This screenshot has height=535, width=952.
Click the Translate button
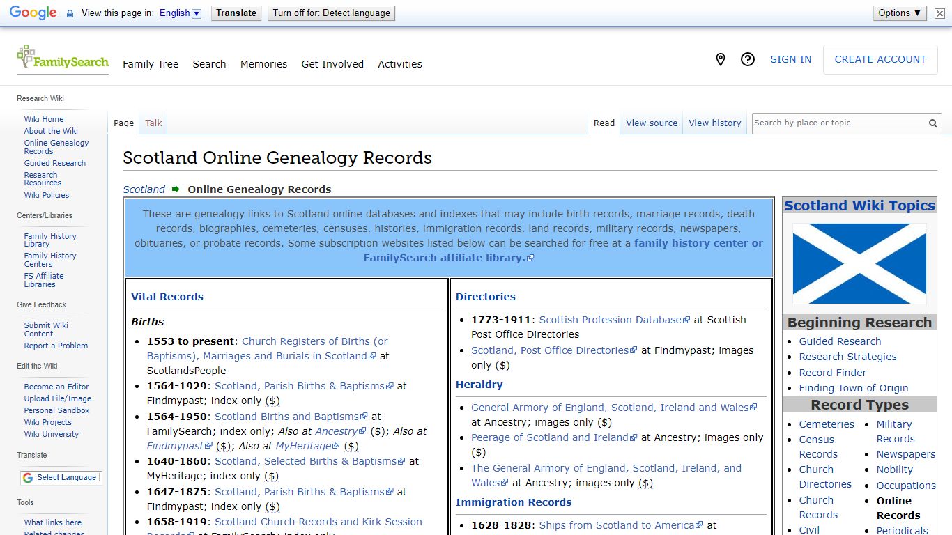[x=236, y=13]
